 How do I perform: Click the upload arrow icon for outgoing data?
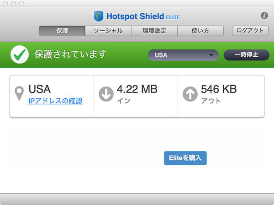click(190, 94)
